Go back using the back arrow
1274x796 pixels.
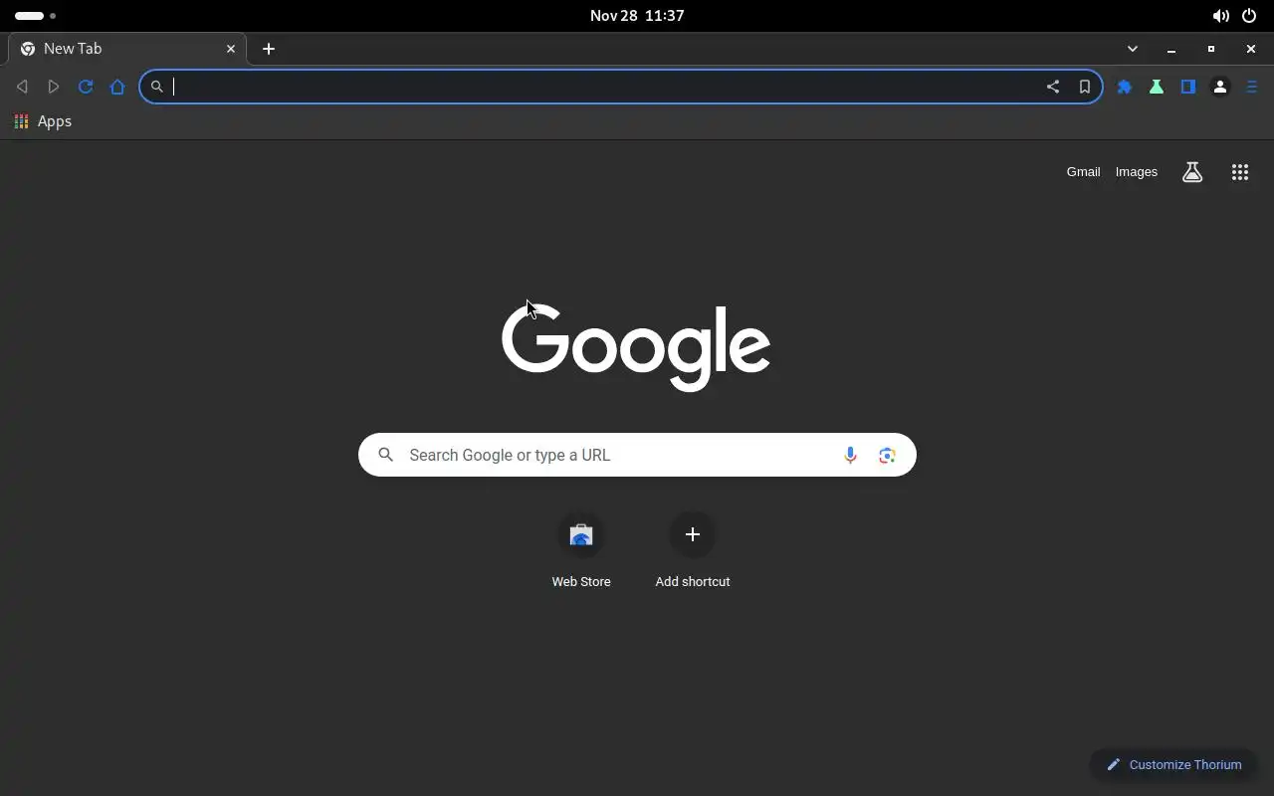pos(22,87)
